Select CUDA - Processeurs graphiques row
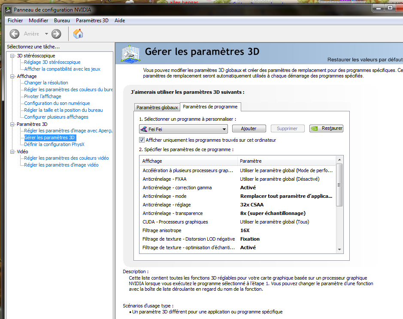Screen dimensions: 403x319 click(x=238, y=222)
